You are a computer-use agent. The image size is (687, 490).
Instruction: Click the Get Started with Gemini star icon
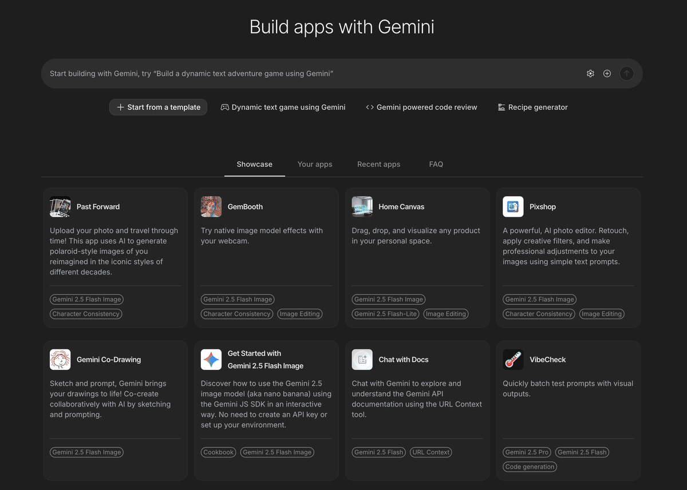coord(211,360)
